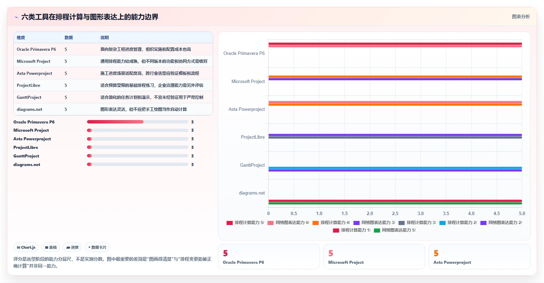Image resolution: width=544 pixels, height=283 pixels.
Task: Click the GanttProject progress bar
Action: [138, 156]
